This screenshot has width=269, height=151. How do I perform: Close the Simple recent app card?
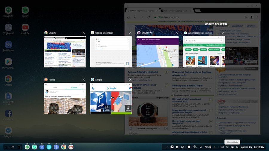(130, 80)
